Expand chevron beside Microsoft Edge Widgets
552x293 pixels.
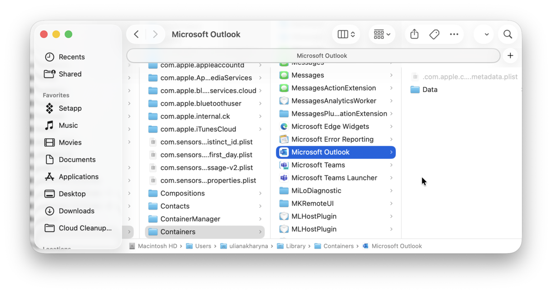pyautogui.click(x=391, y=127)
